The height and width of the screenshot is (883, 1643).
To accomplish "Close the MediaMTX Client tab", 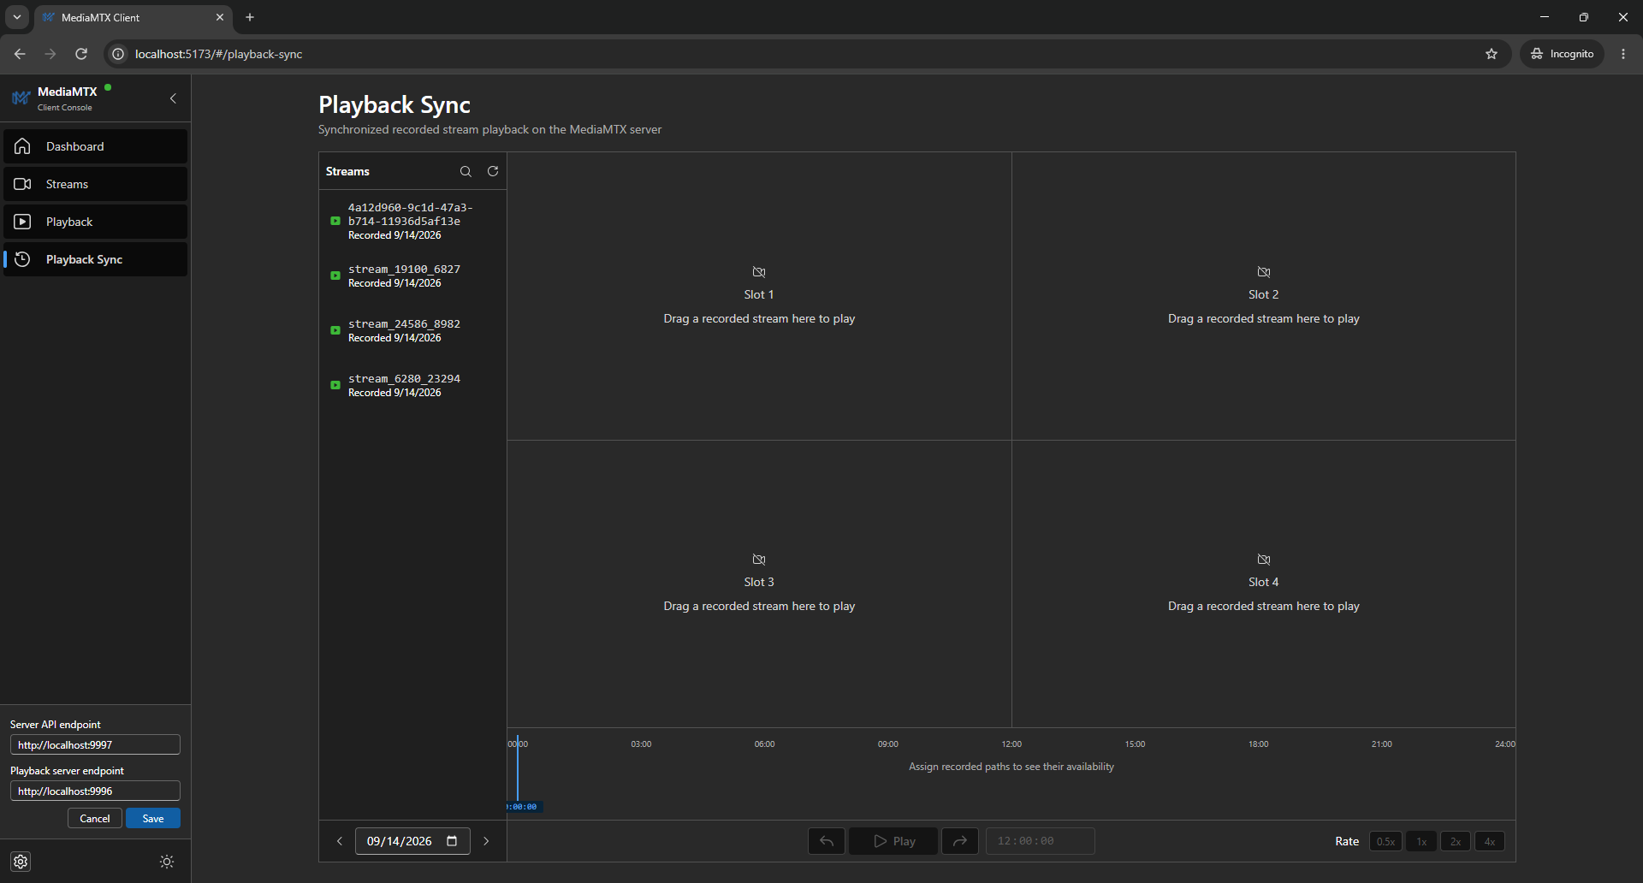I will coord(220,17).
